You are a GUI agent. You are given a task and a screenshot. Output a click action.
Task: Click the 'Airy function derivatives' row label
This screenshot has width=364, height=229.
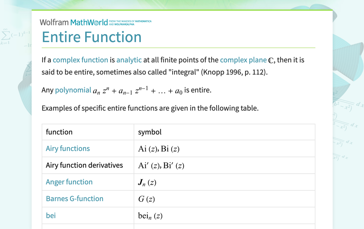pyautogui.click(x=84, y=165)
